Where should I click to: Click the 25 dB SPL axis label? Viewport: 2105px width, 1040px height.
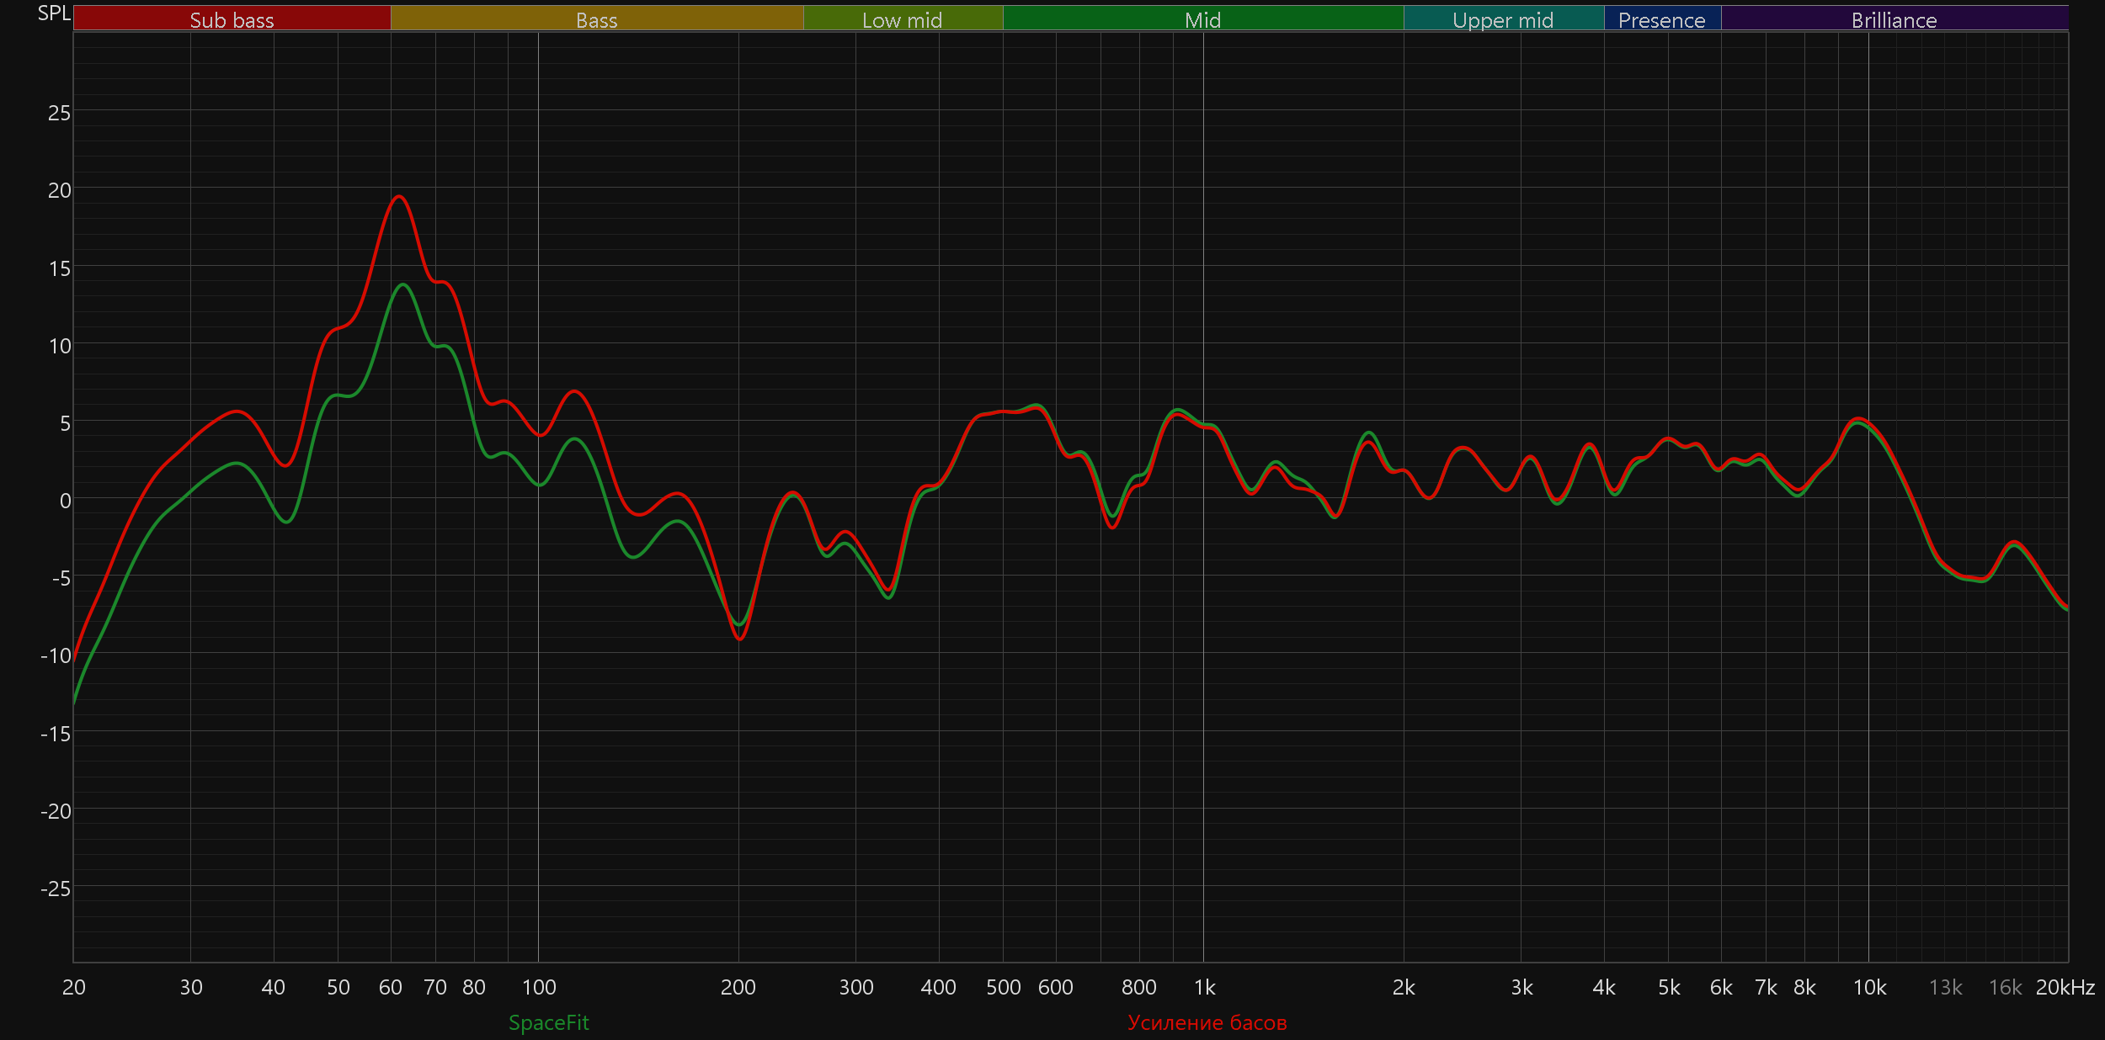[59, 113]
